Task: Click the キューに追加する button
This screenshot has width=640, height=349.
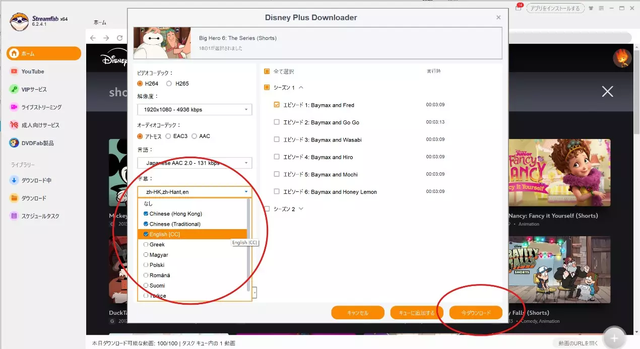Action: [x=417, y=313]
